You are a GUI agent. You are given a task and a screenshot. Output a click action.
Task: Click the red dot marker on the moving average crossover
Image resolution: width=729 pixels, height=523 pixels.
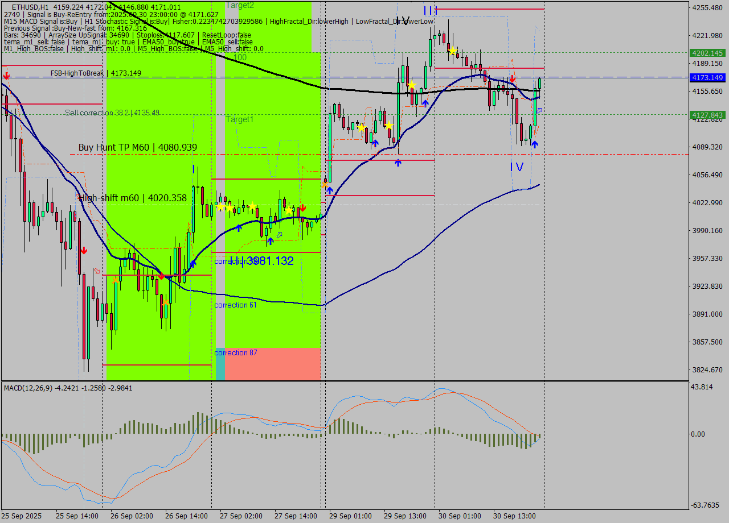click(162, 275)
